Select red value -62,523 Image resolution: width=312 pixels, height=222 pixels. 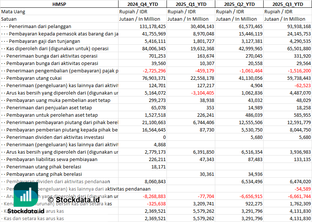303,85
